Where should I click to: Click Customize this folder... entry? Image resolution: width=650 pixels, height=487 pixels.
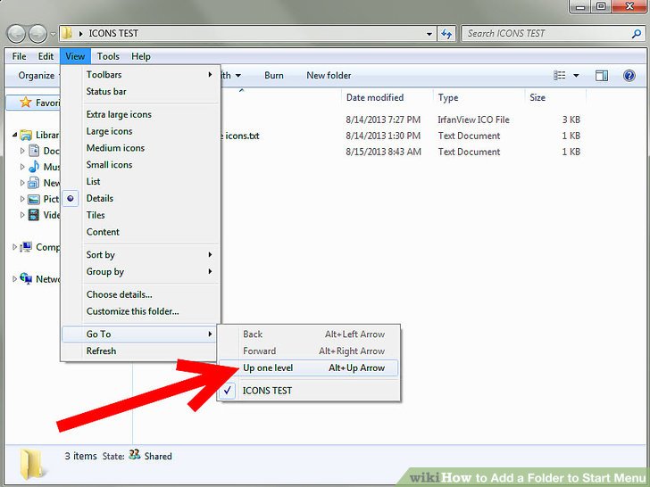point(140,311)
